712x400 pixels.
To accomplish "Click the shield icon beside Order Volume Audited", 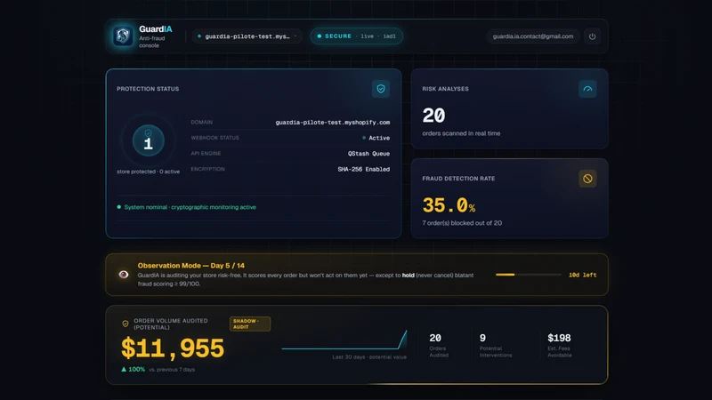I will pos(125,324).
